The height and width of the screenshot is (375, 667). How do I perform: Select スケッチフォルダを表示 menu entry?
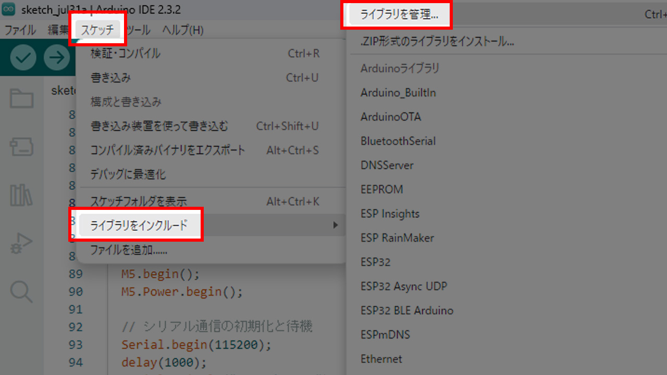point(139,202)
